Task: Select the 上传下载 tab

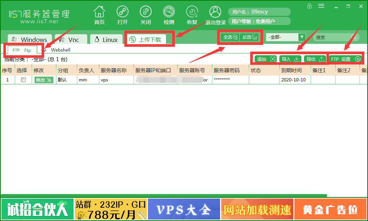Action: pos(146,39)
